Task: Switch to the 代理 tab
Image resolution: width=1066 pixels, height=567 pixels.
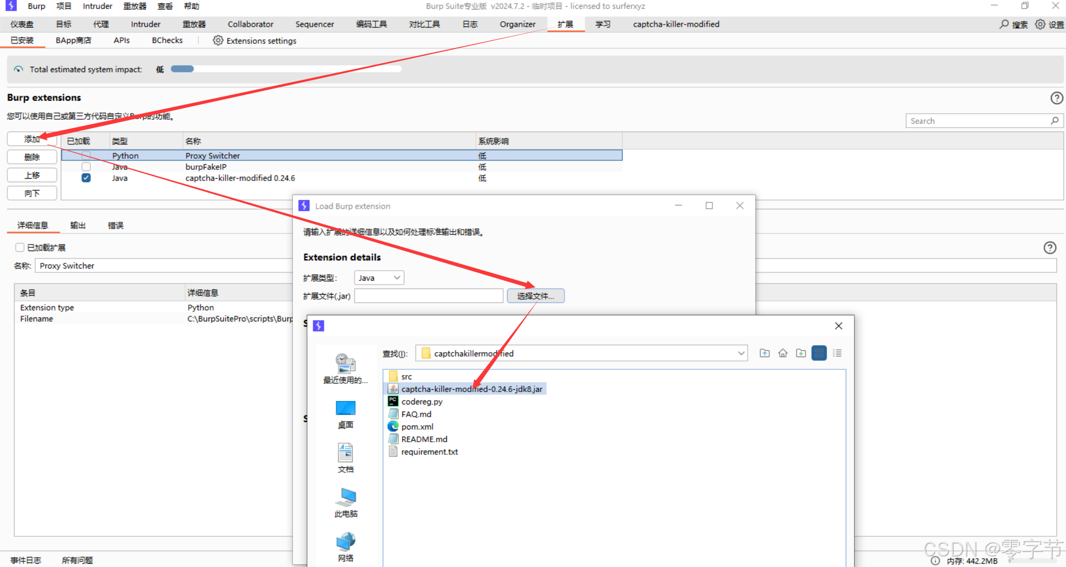Action: coord(101,25)
